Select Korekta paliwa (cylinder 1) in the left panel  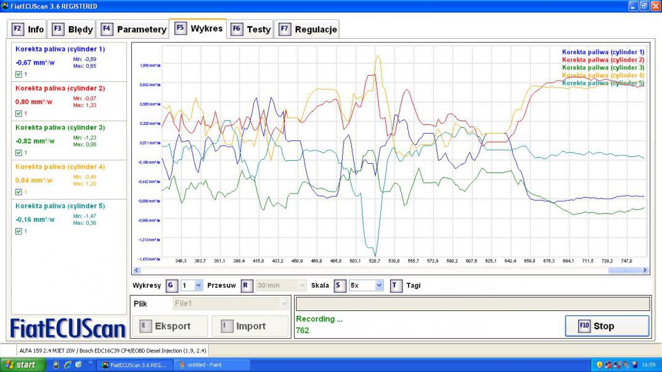[60, 49]
